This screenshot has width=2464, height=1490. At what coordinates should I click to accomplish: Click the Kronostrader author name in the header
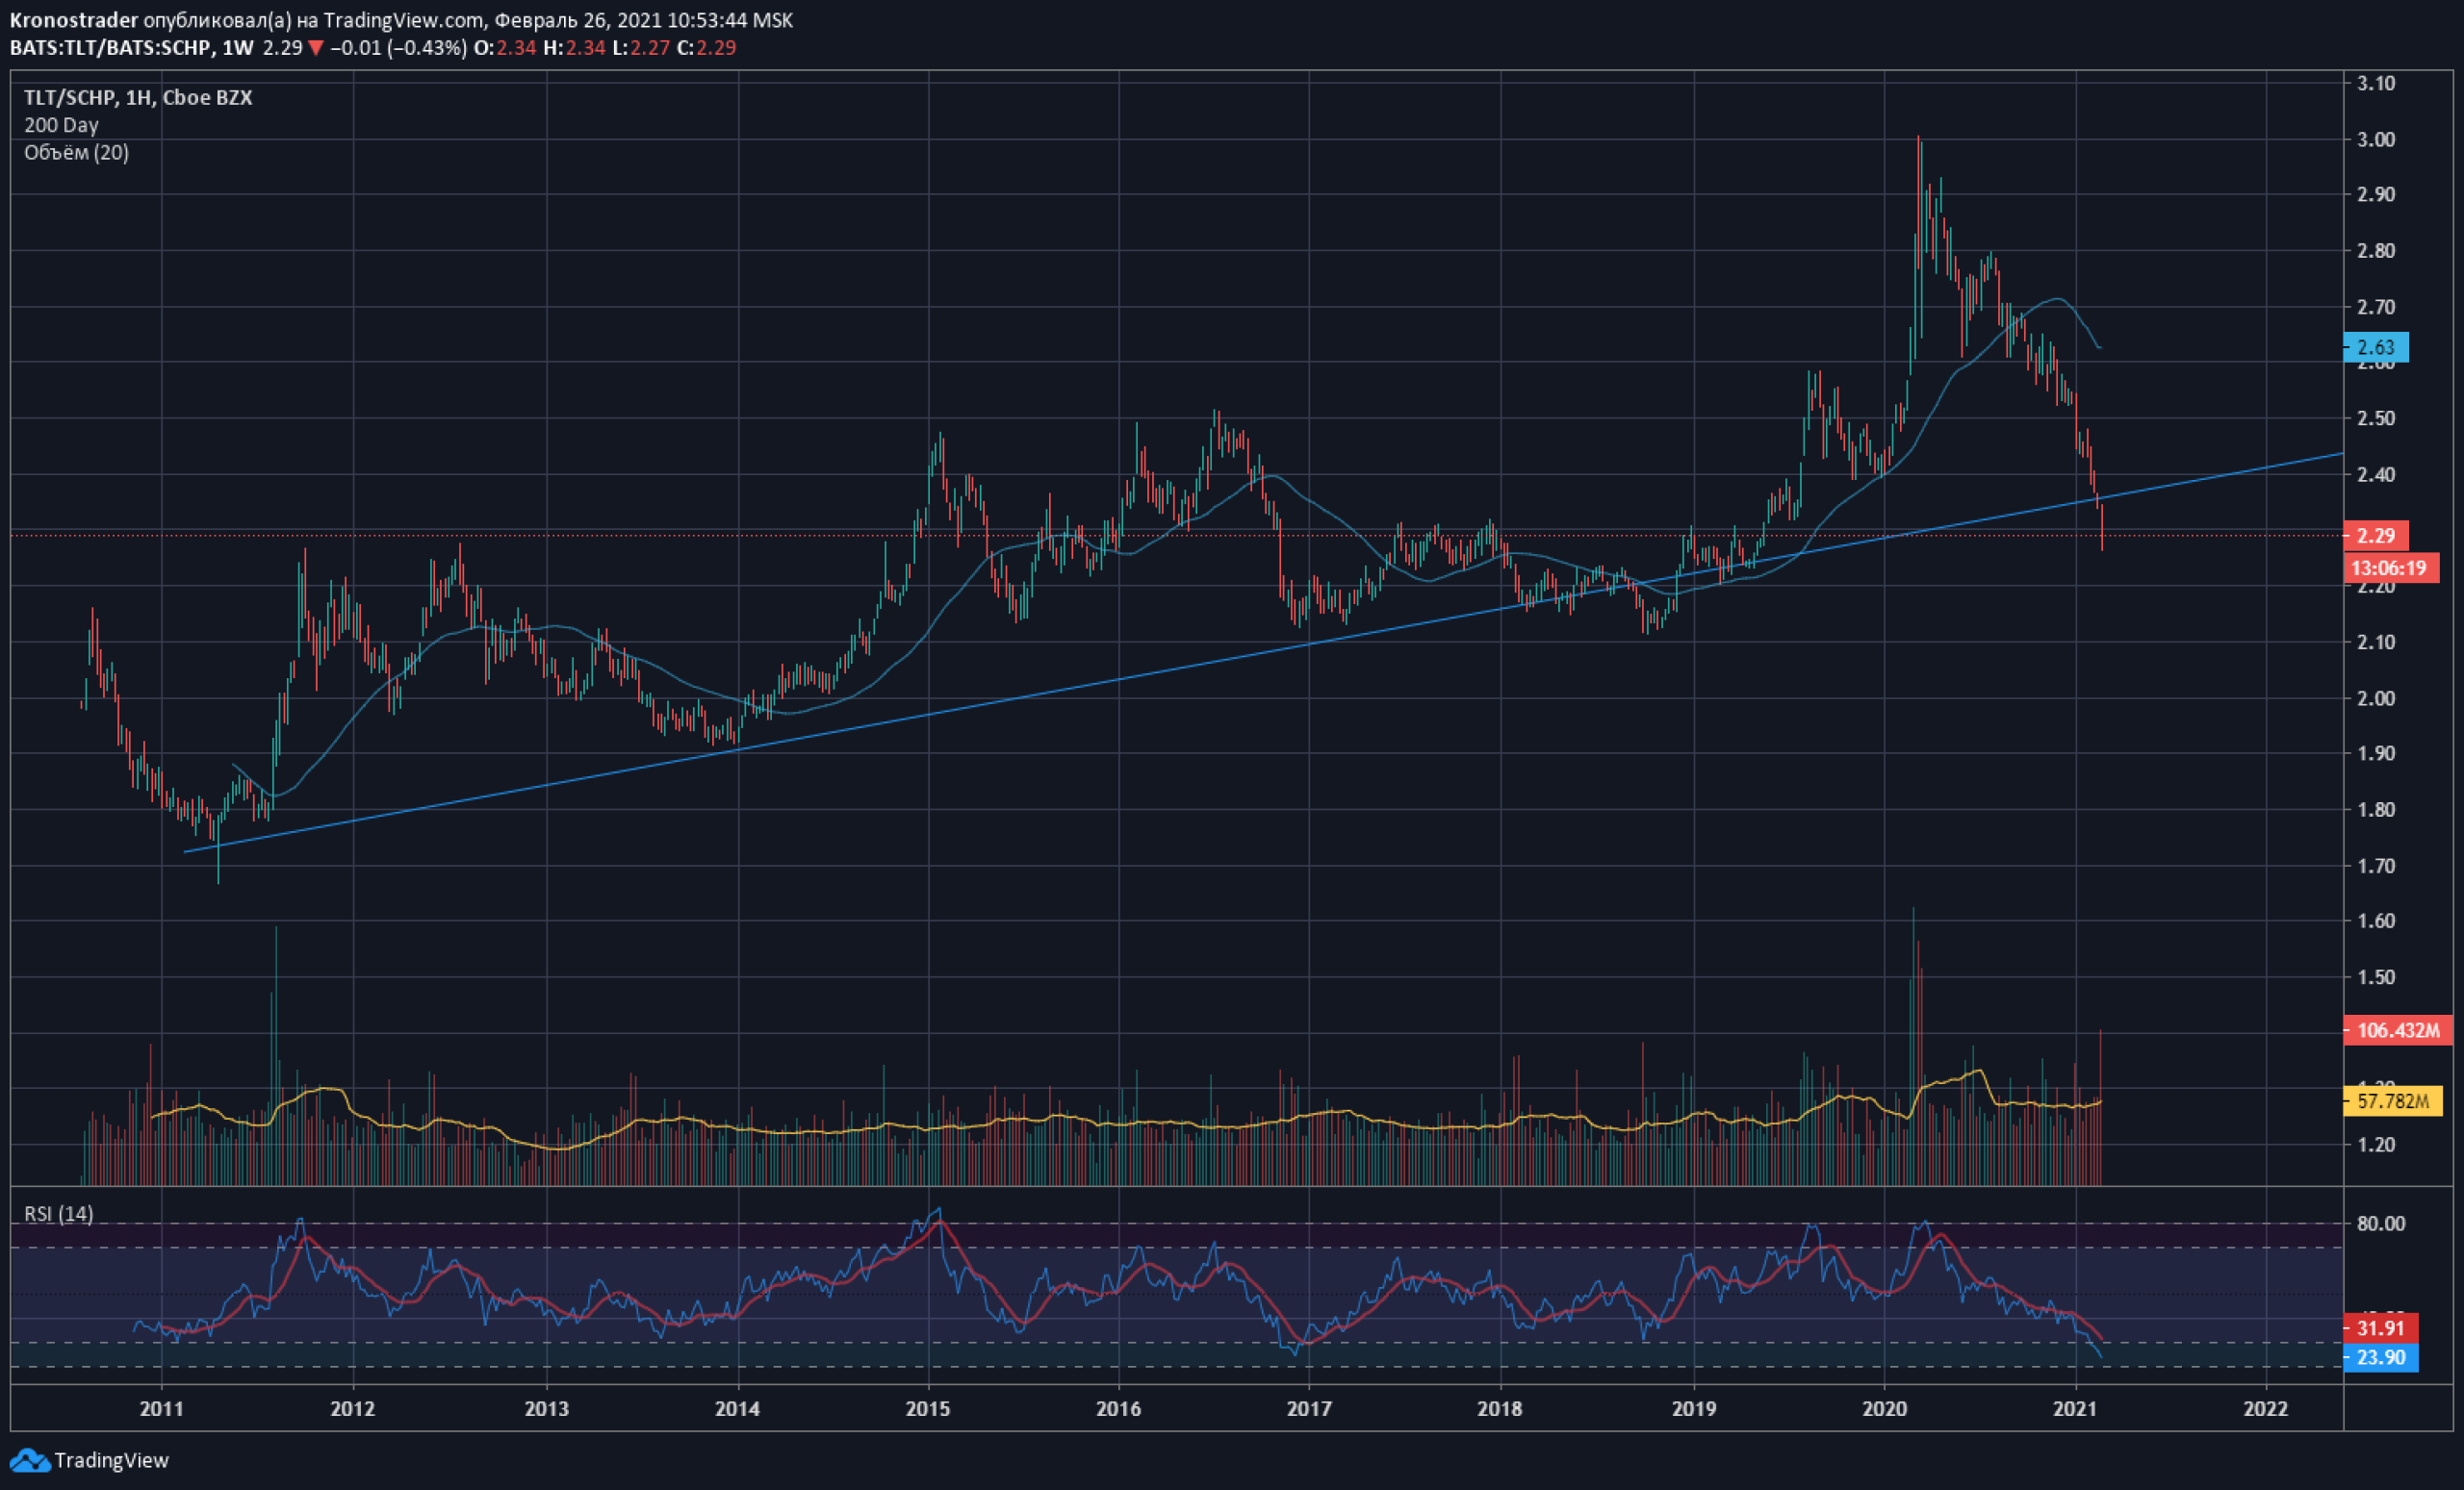click(x=73, y=20)
